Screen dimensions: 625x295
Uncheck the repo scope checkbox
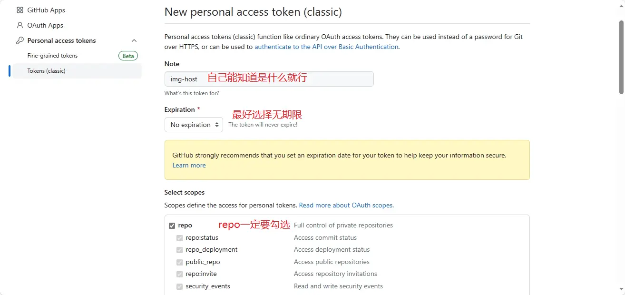[172, 226]
